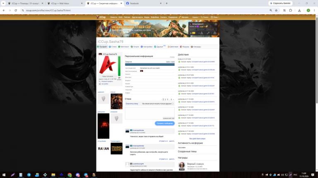Image resolution: width=318 pixels, height=178 pixels.
Task: Switch to the Mail Inbox browser tab
Action: click(65, 3)
